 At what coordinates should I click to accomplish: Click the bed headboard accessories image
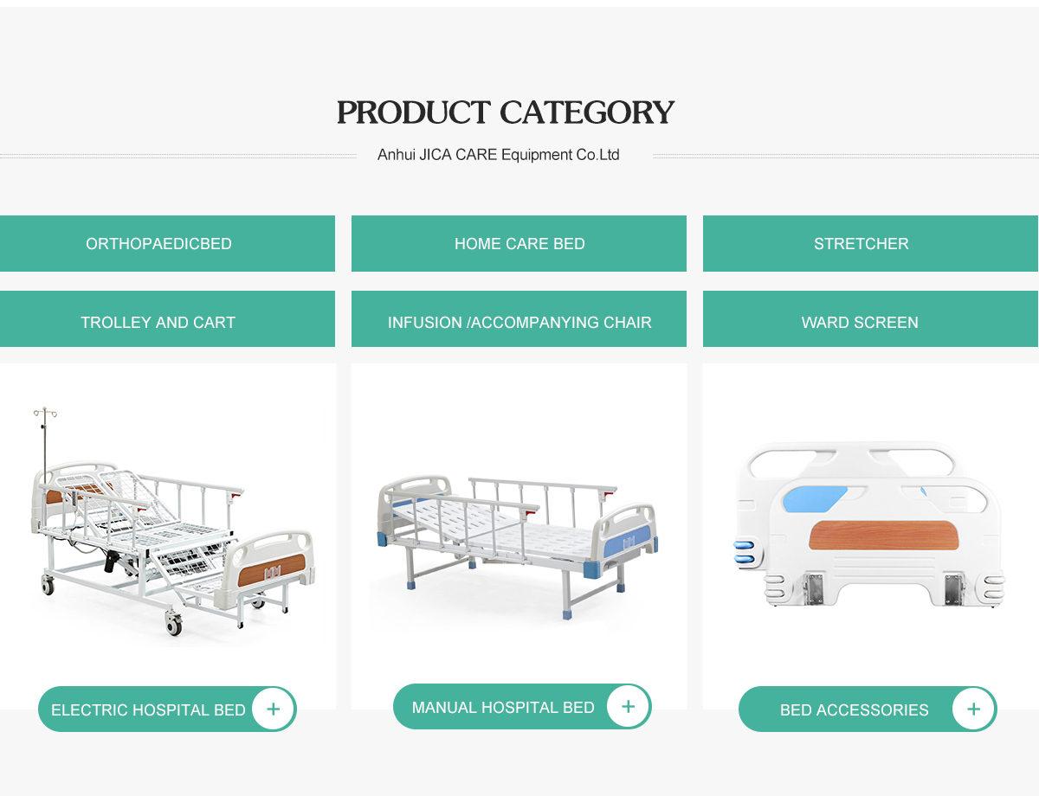tap(870, 523)
